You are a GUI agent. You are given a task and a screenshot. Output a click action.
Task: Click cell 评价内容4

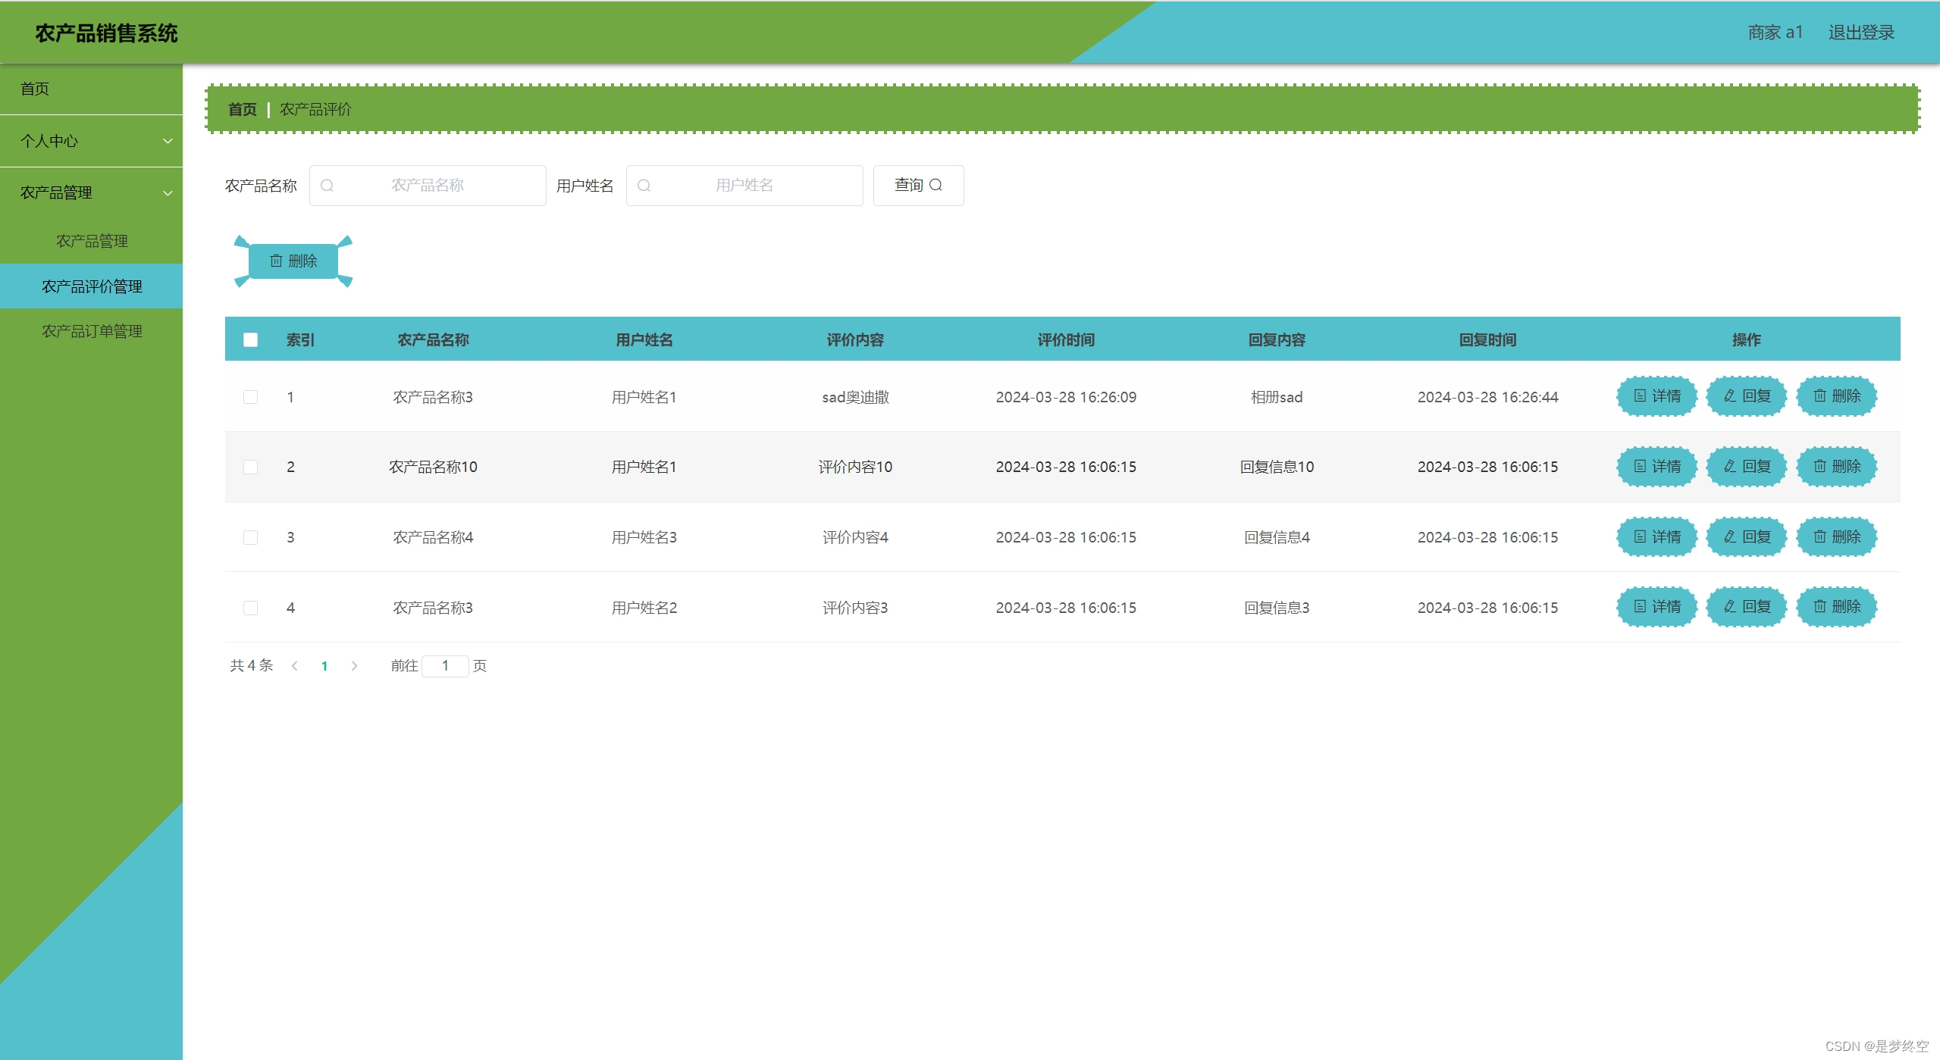click(x=855, y=537)
